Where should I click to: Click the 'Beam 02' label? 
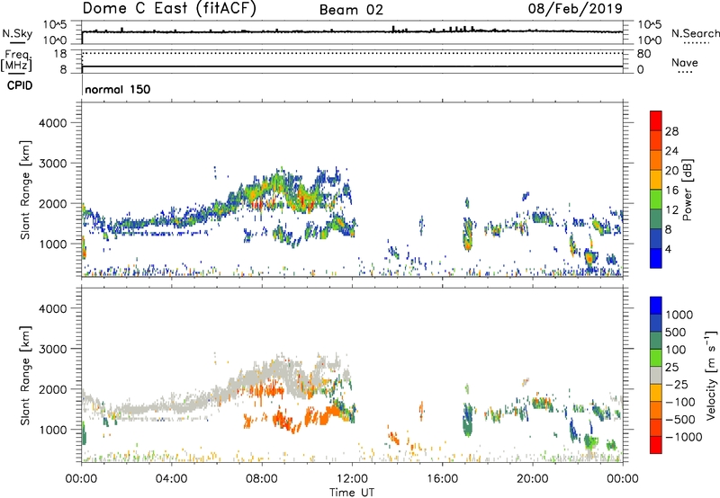(351, 10)
